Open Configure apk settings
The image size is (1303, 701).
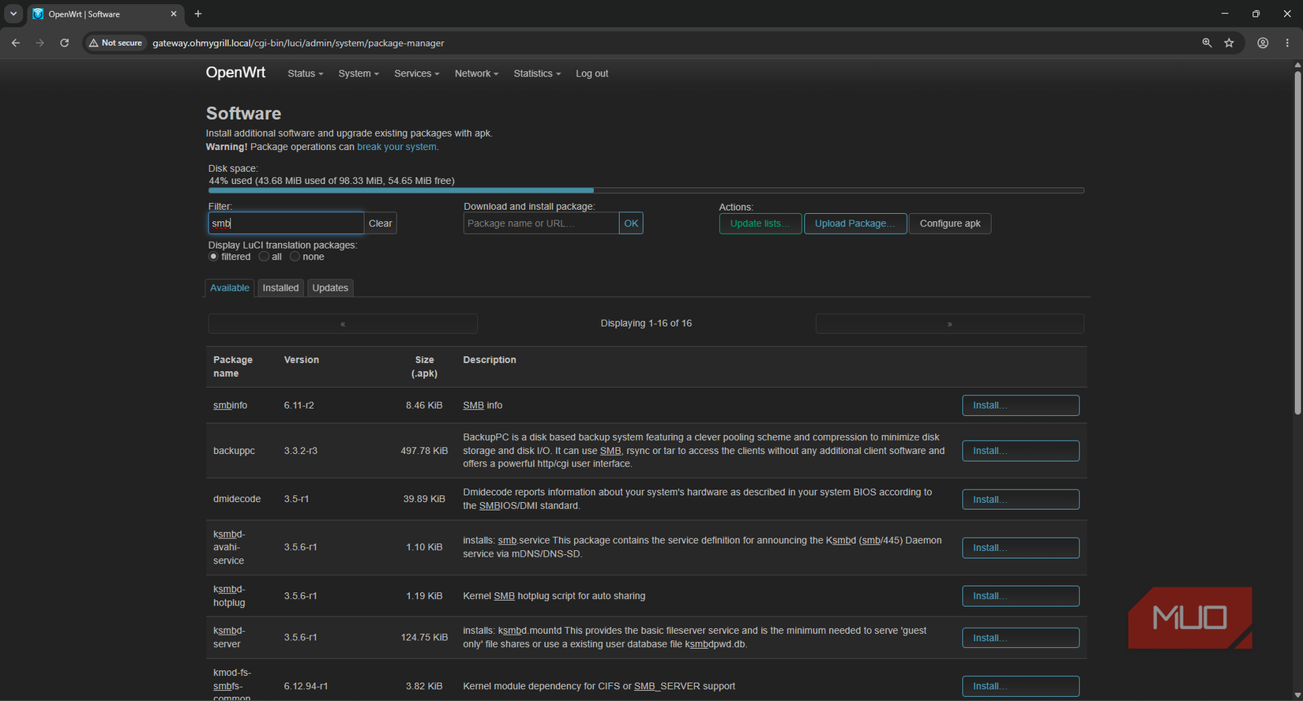(950, 223)
